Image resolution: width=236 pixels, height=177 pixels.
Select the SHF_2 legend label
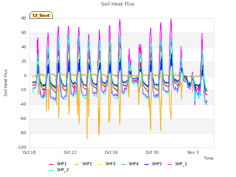[x=63, y=170]
